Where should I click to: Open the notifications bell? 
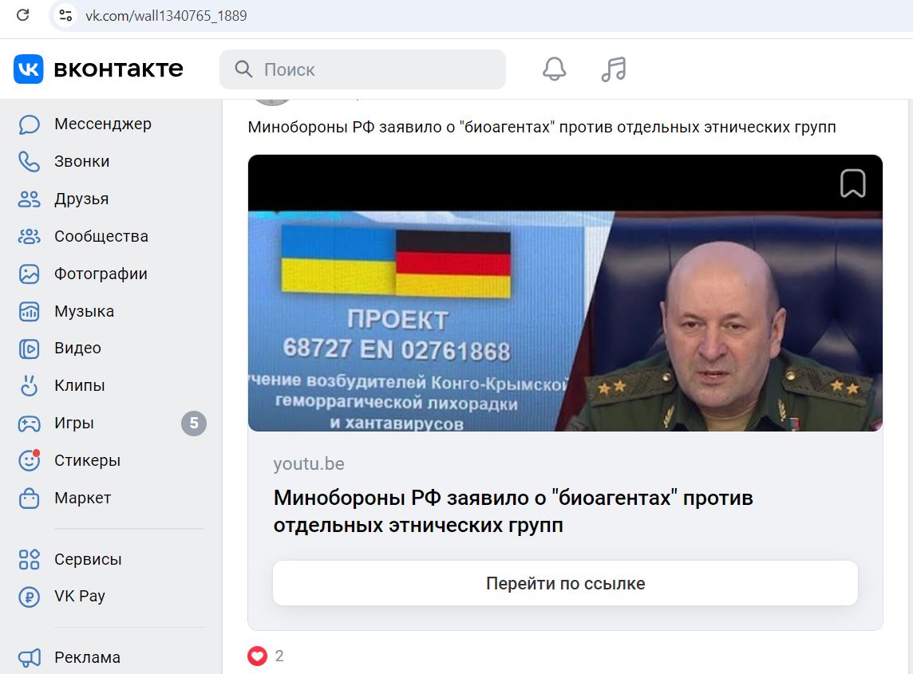(555, 69)
